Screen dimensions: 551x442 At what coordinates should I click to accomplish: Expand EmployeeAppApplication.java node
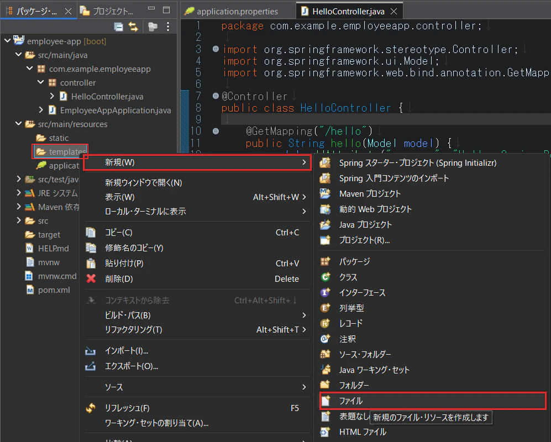tap(41, 110)
